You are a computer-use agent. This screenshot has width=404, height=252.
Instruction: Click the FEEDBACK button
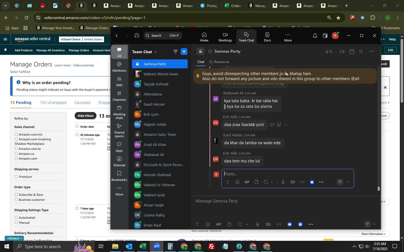[x=13, y=239]
